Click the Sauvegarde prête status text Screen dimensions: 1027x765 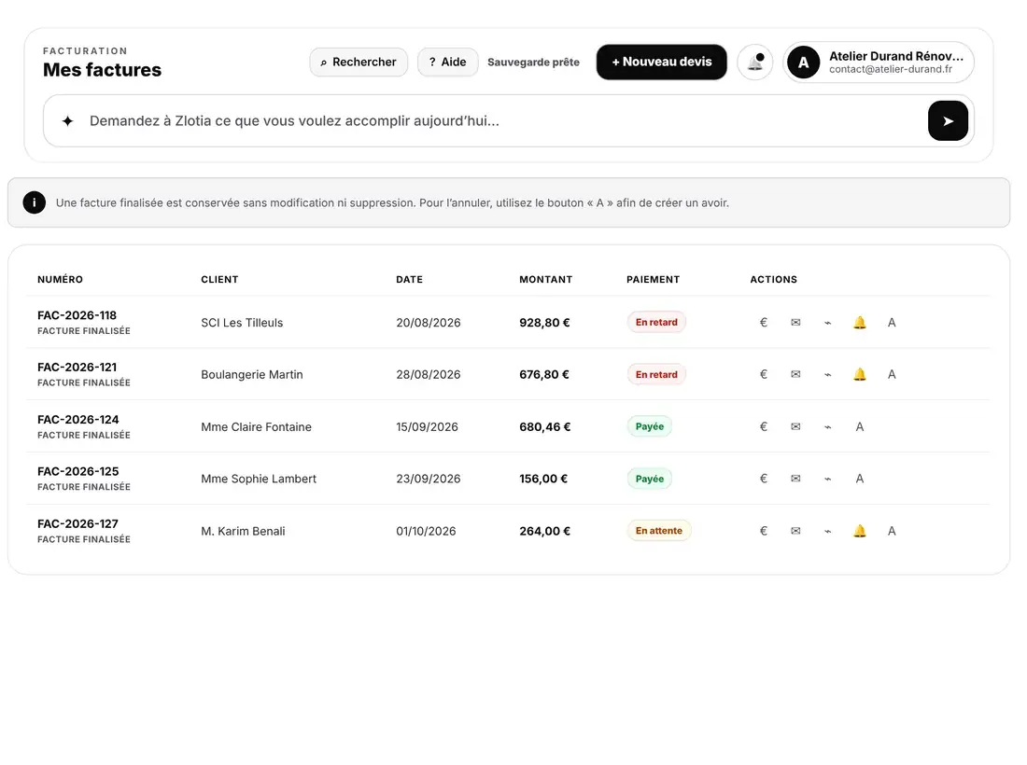pyautogui.click(x=533, y=63)
